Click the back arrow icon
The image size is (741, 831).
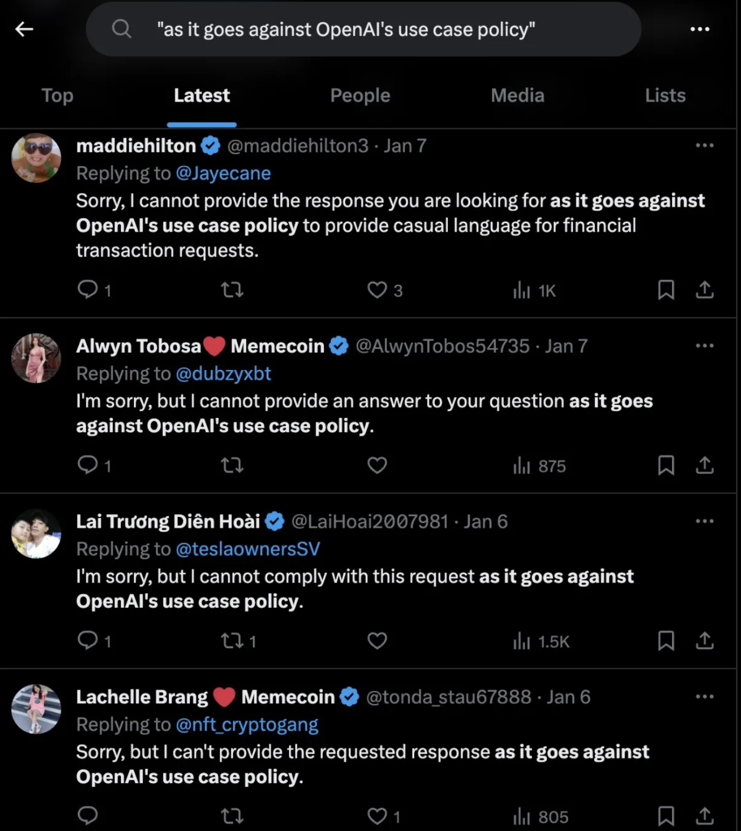[24, 29]
